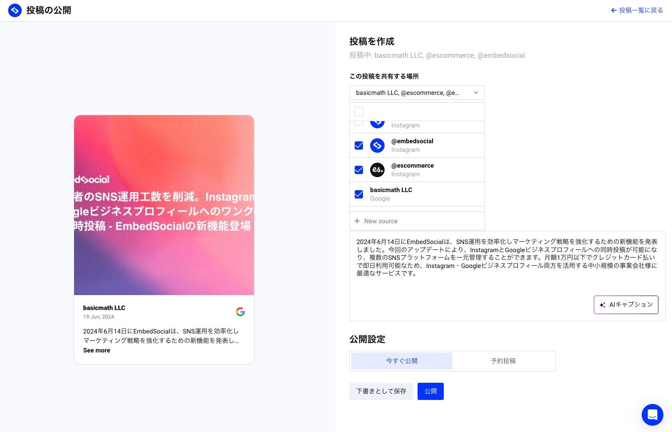672x432 pixels.
Task: Click the 19 Jun, 2024 date text
Action: (99, 317)
